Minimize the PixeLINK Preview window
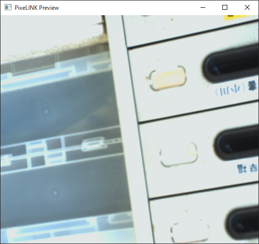The width and height of the screenshot is (259, 244). point(203,7)
